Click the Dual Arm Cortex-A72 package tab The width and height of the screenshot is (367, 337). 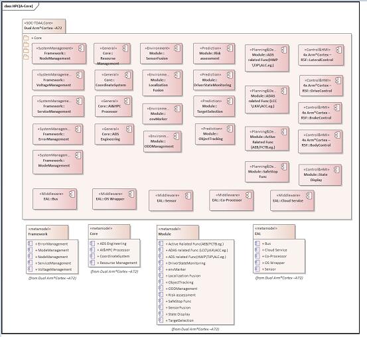pos(44,26)
